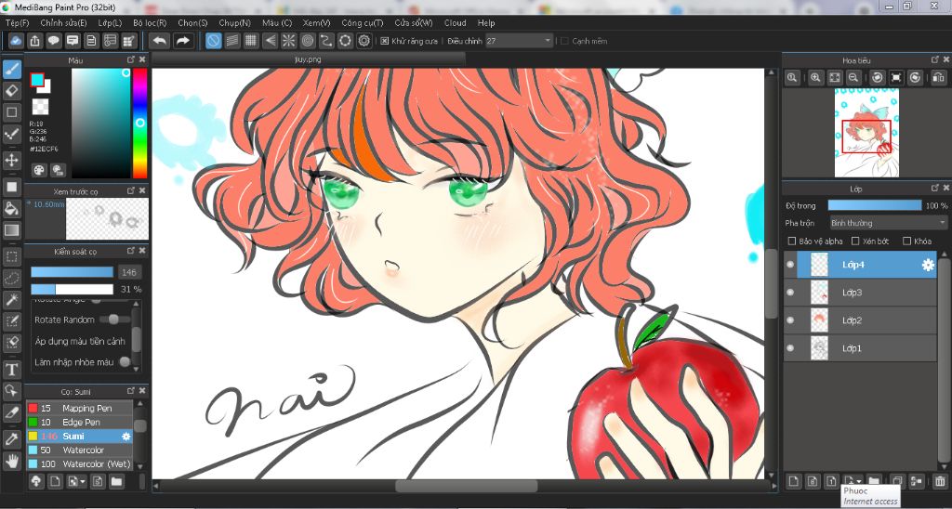
Task: Select the Eyedropper tool
Action: click(x=11, y=438)
